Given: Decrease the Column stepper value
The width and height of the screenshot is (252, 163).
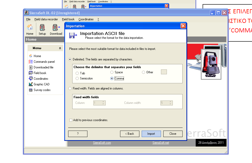Looking at the screenshot, I should pyautogui.click(x=103, y=104).
